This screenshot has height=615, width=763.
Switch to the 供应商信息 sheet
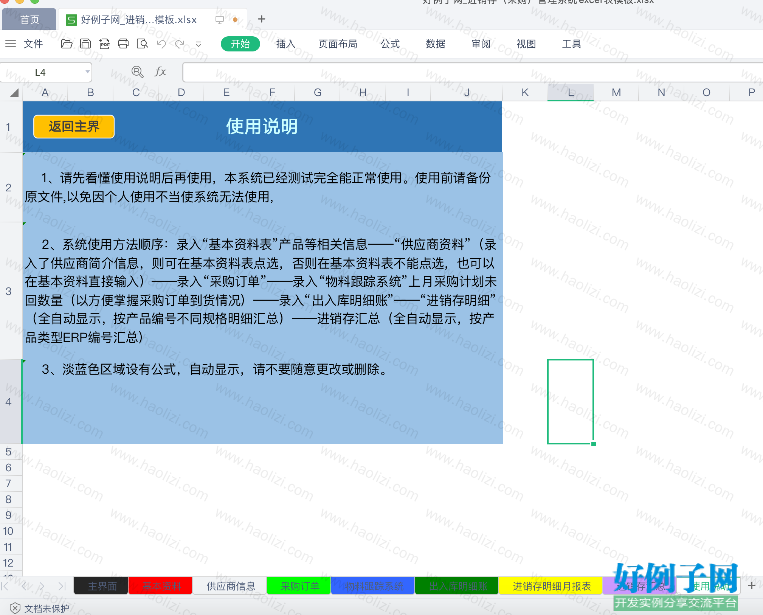tap(230, 586)
